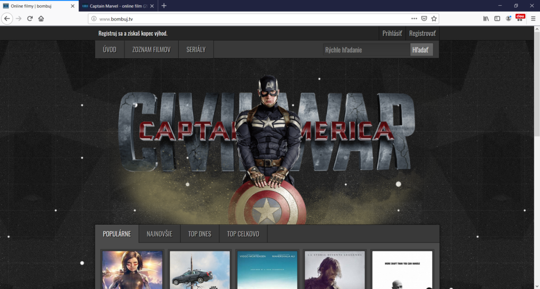Switch to TOP DNES tab

(x=200, y=234)
